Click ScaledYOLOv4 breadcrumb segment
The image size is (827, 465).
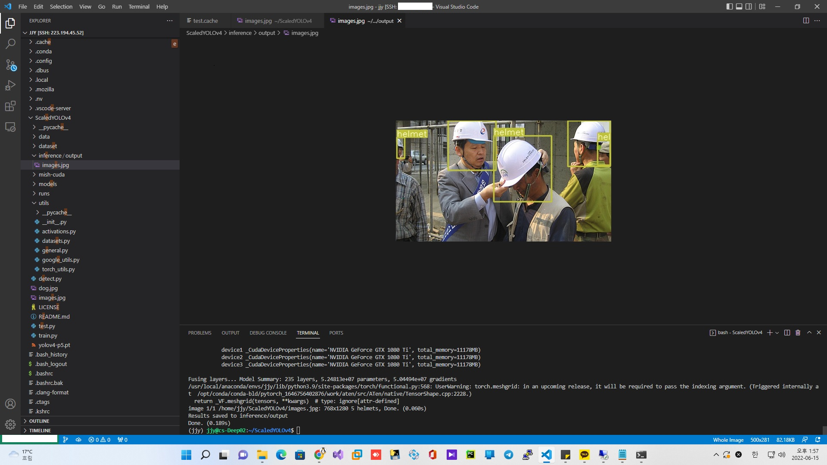204,33
